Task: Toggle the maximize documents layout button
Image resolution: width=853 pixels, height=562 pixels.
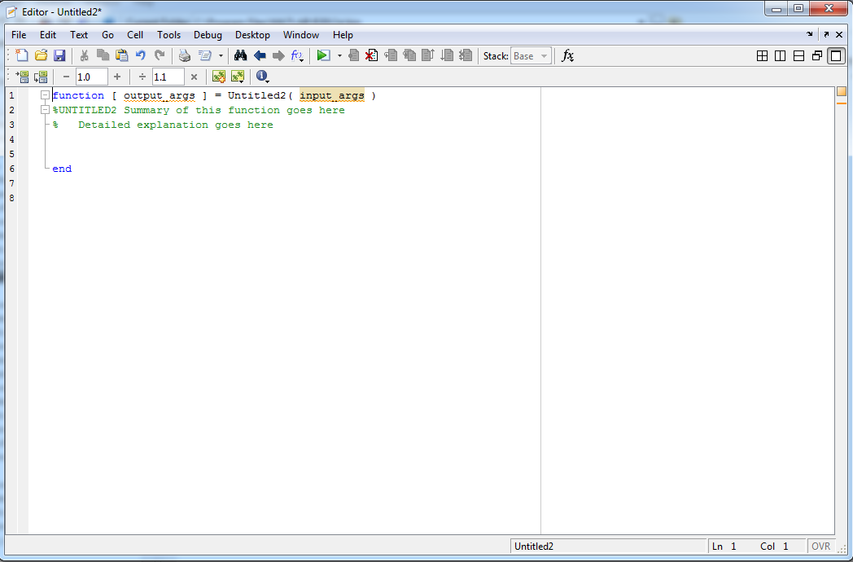Action: tap(836, 55)
